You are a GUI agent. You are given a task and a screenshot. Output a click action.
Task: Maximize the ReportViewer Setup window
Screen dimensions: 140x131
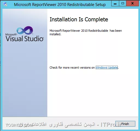pyautogui.click(x=123, y=4)
